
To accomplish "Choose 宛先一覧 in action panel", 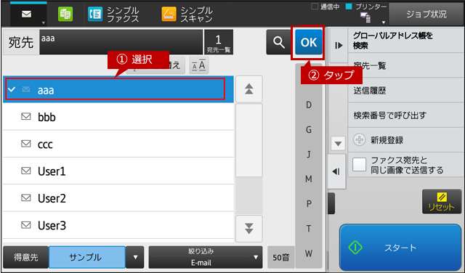I will point(406,65).
